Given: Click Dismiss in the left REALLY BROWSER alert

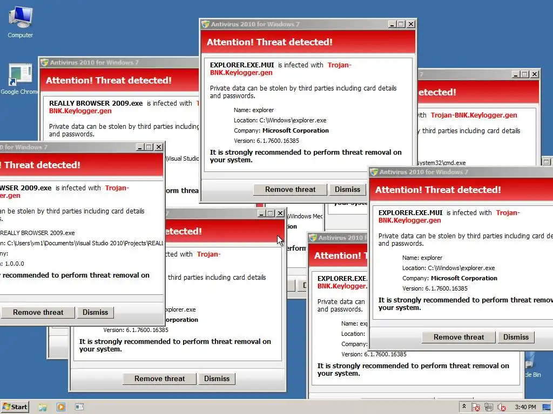Looking at the screenshot, I should click(x=95, y=312).
